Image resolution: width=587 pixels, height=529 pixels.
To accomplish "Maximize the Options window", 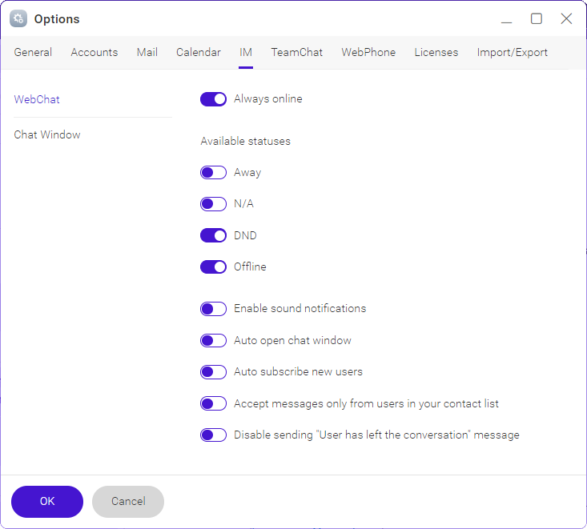I will click(x=536, y=18).
